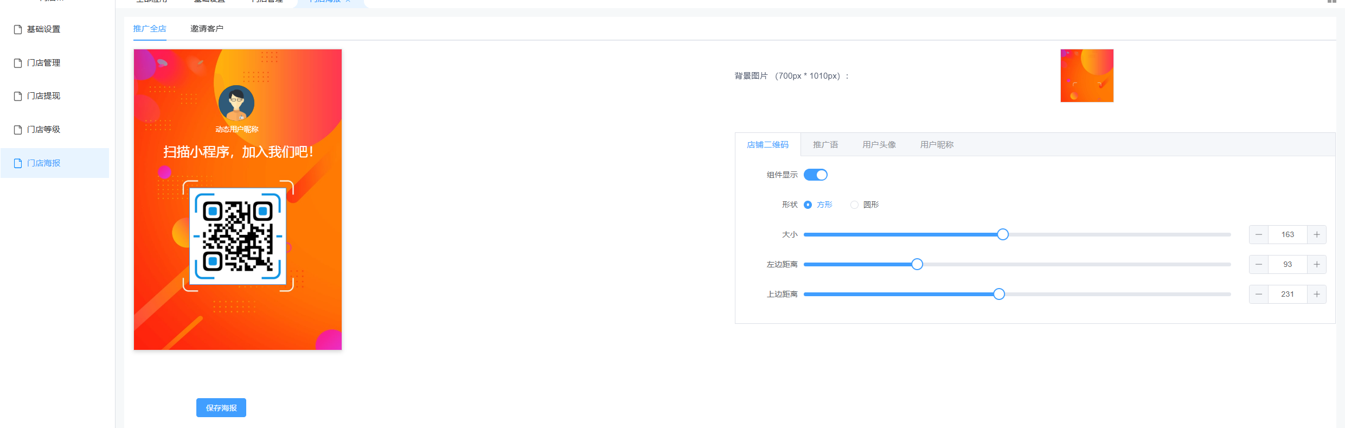Viewport: 1345px width, 428px height.
Task: Click the QR code on the poster preview
Action: click(238, 236)
